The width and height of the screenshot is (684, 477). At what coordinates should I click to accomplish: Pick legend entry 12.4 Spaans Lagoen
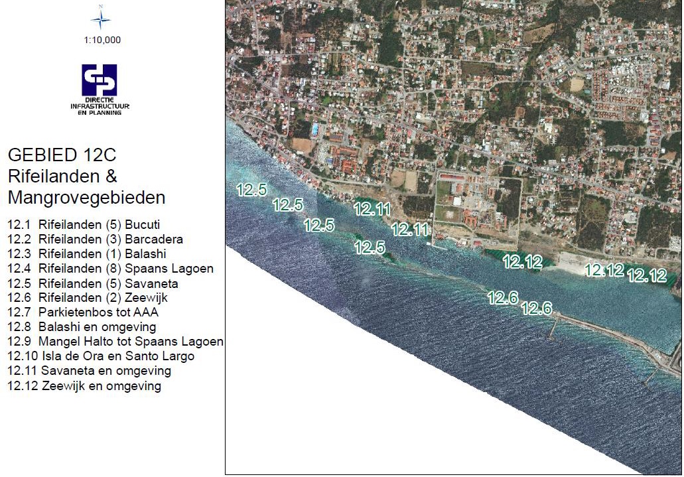click(110, 269)
